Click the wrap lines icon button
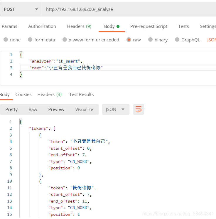This screenshot has width=216, height=219. click(139, 109)
